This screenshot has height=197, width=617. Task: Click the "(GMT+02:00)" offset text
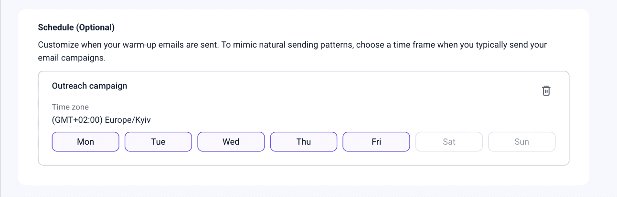[77, 119]
